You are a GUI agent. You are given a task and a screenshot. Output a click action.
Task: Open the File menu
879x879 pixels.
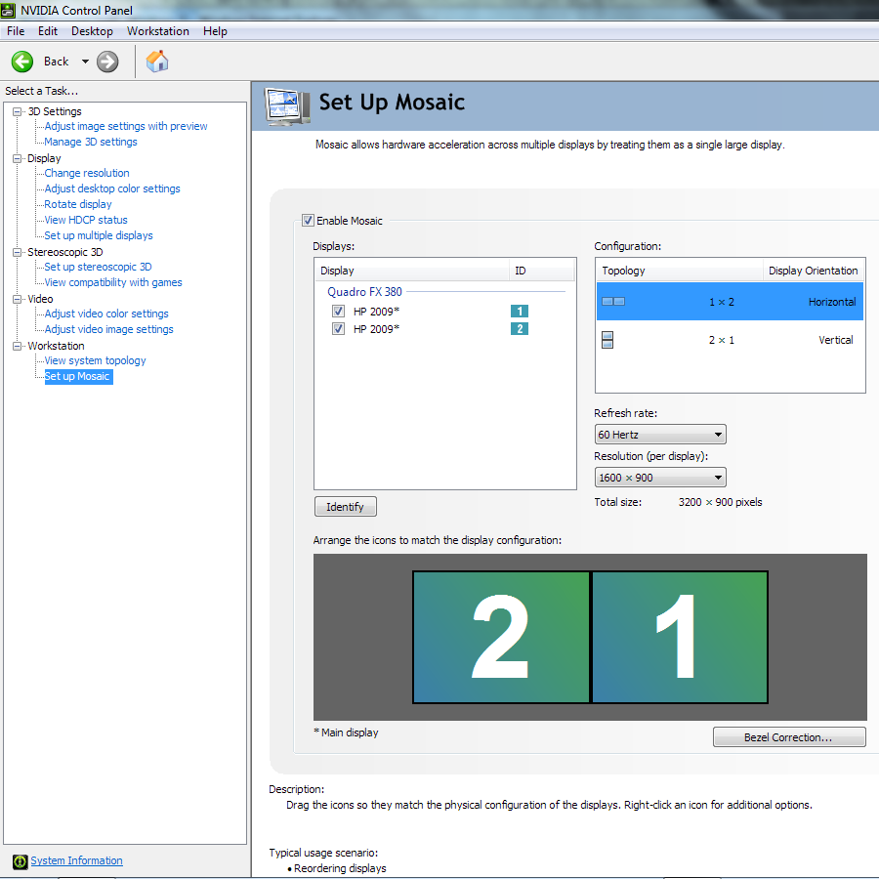(x=15, y=31)
